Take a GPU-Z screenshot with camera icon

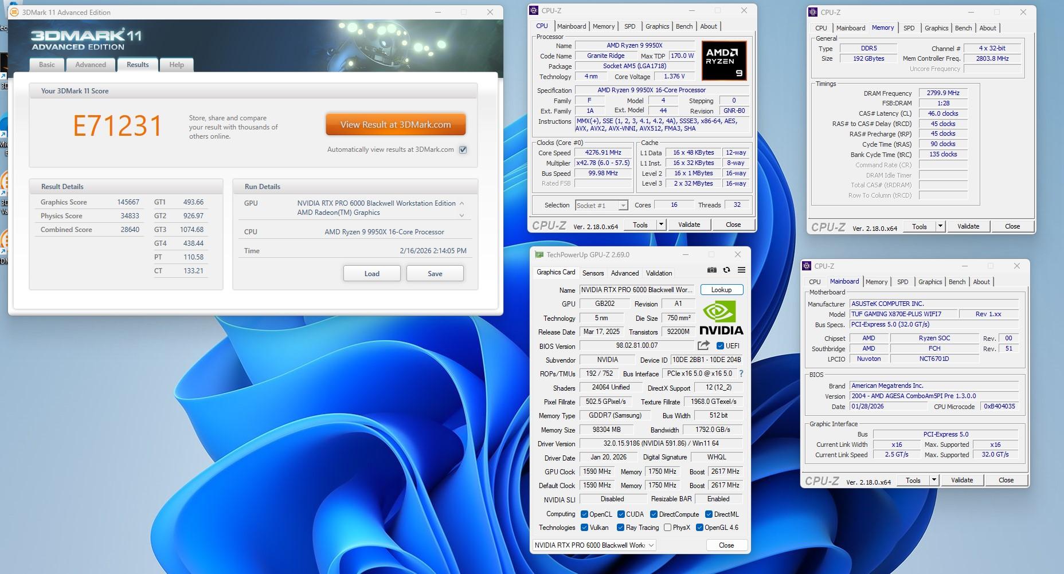tap(711, 270)
